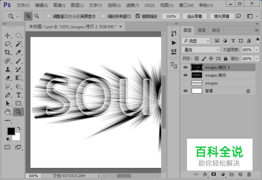262x180 pixels.
Task: Enable resize windows to fit checkbox
Action: pos(48,16)
